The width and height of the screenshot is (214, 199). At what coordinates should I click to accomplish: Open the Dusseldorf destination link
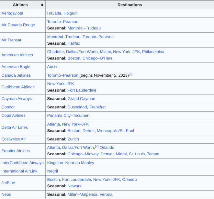point(77,107)
